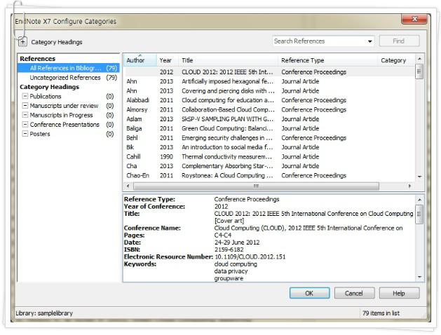
Task: Select Bik introduction to social media reference
Action: pos(269,147)
